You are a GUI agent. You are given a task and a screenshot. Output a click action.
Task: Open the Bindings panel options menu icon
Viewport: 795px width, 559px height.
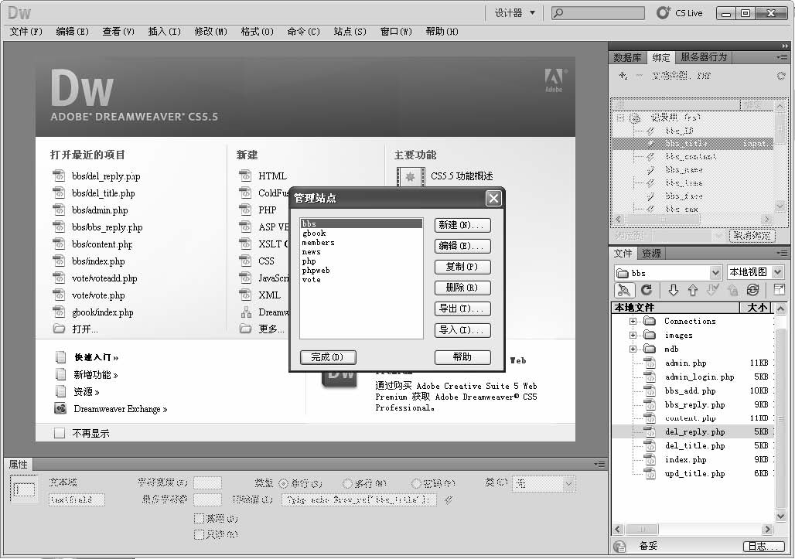point(781,58)
